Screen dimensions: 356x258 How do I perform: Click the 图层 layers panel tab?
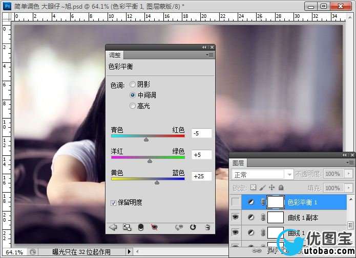point(238,163)
